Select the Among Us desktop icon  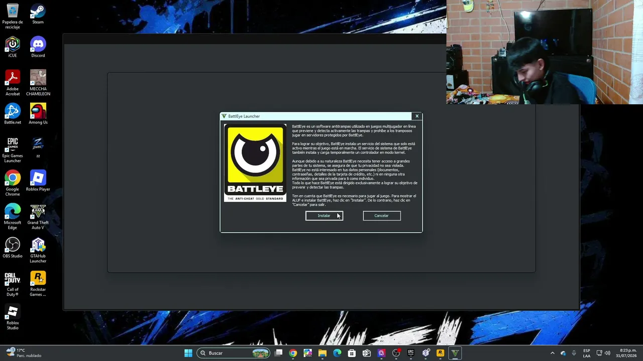pos(38,114)
